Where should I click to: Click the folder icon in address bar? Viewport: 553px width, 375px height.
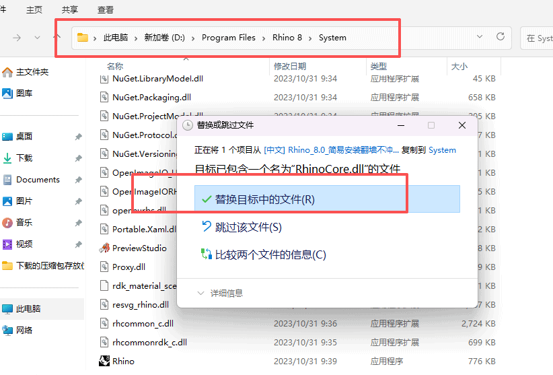83,37
